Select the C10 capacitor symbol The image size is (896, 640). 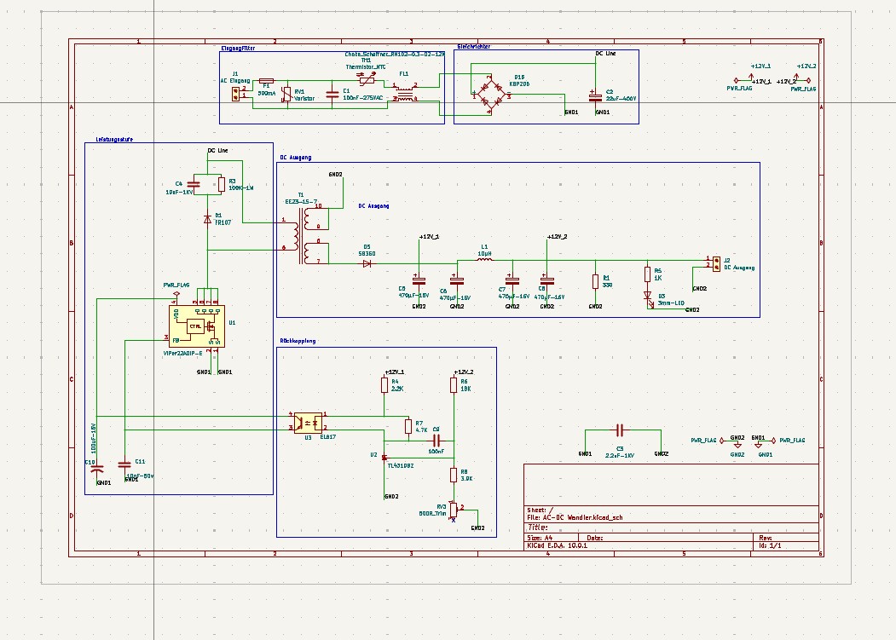(98, 468)
